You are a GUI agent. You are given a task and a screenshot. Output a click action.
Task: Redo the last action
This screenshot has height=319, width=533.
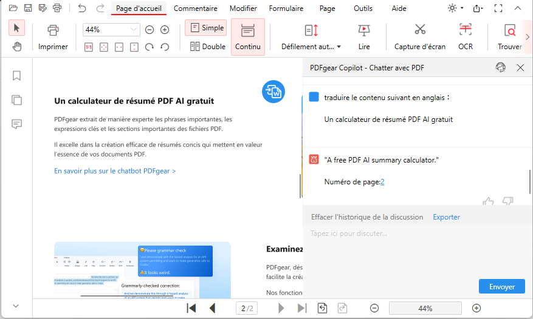click(100, 8)
